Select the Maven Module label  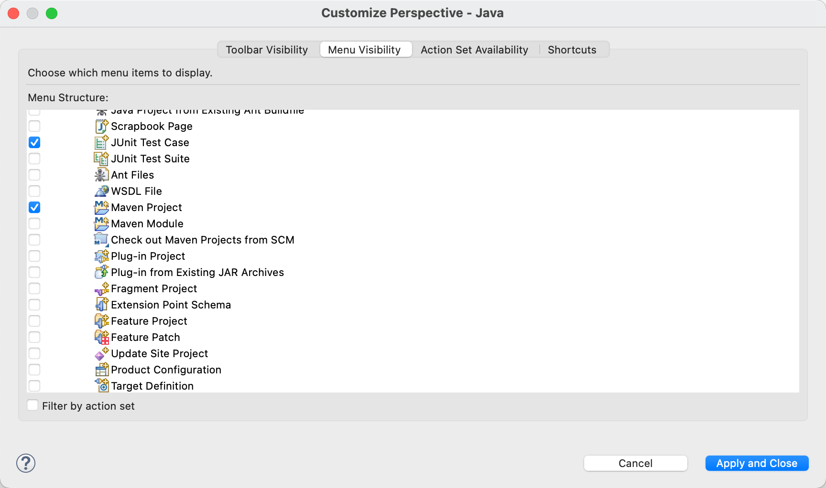tap(147, 223)
